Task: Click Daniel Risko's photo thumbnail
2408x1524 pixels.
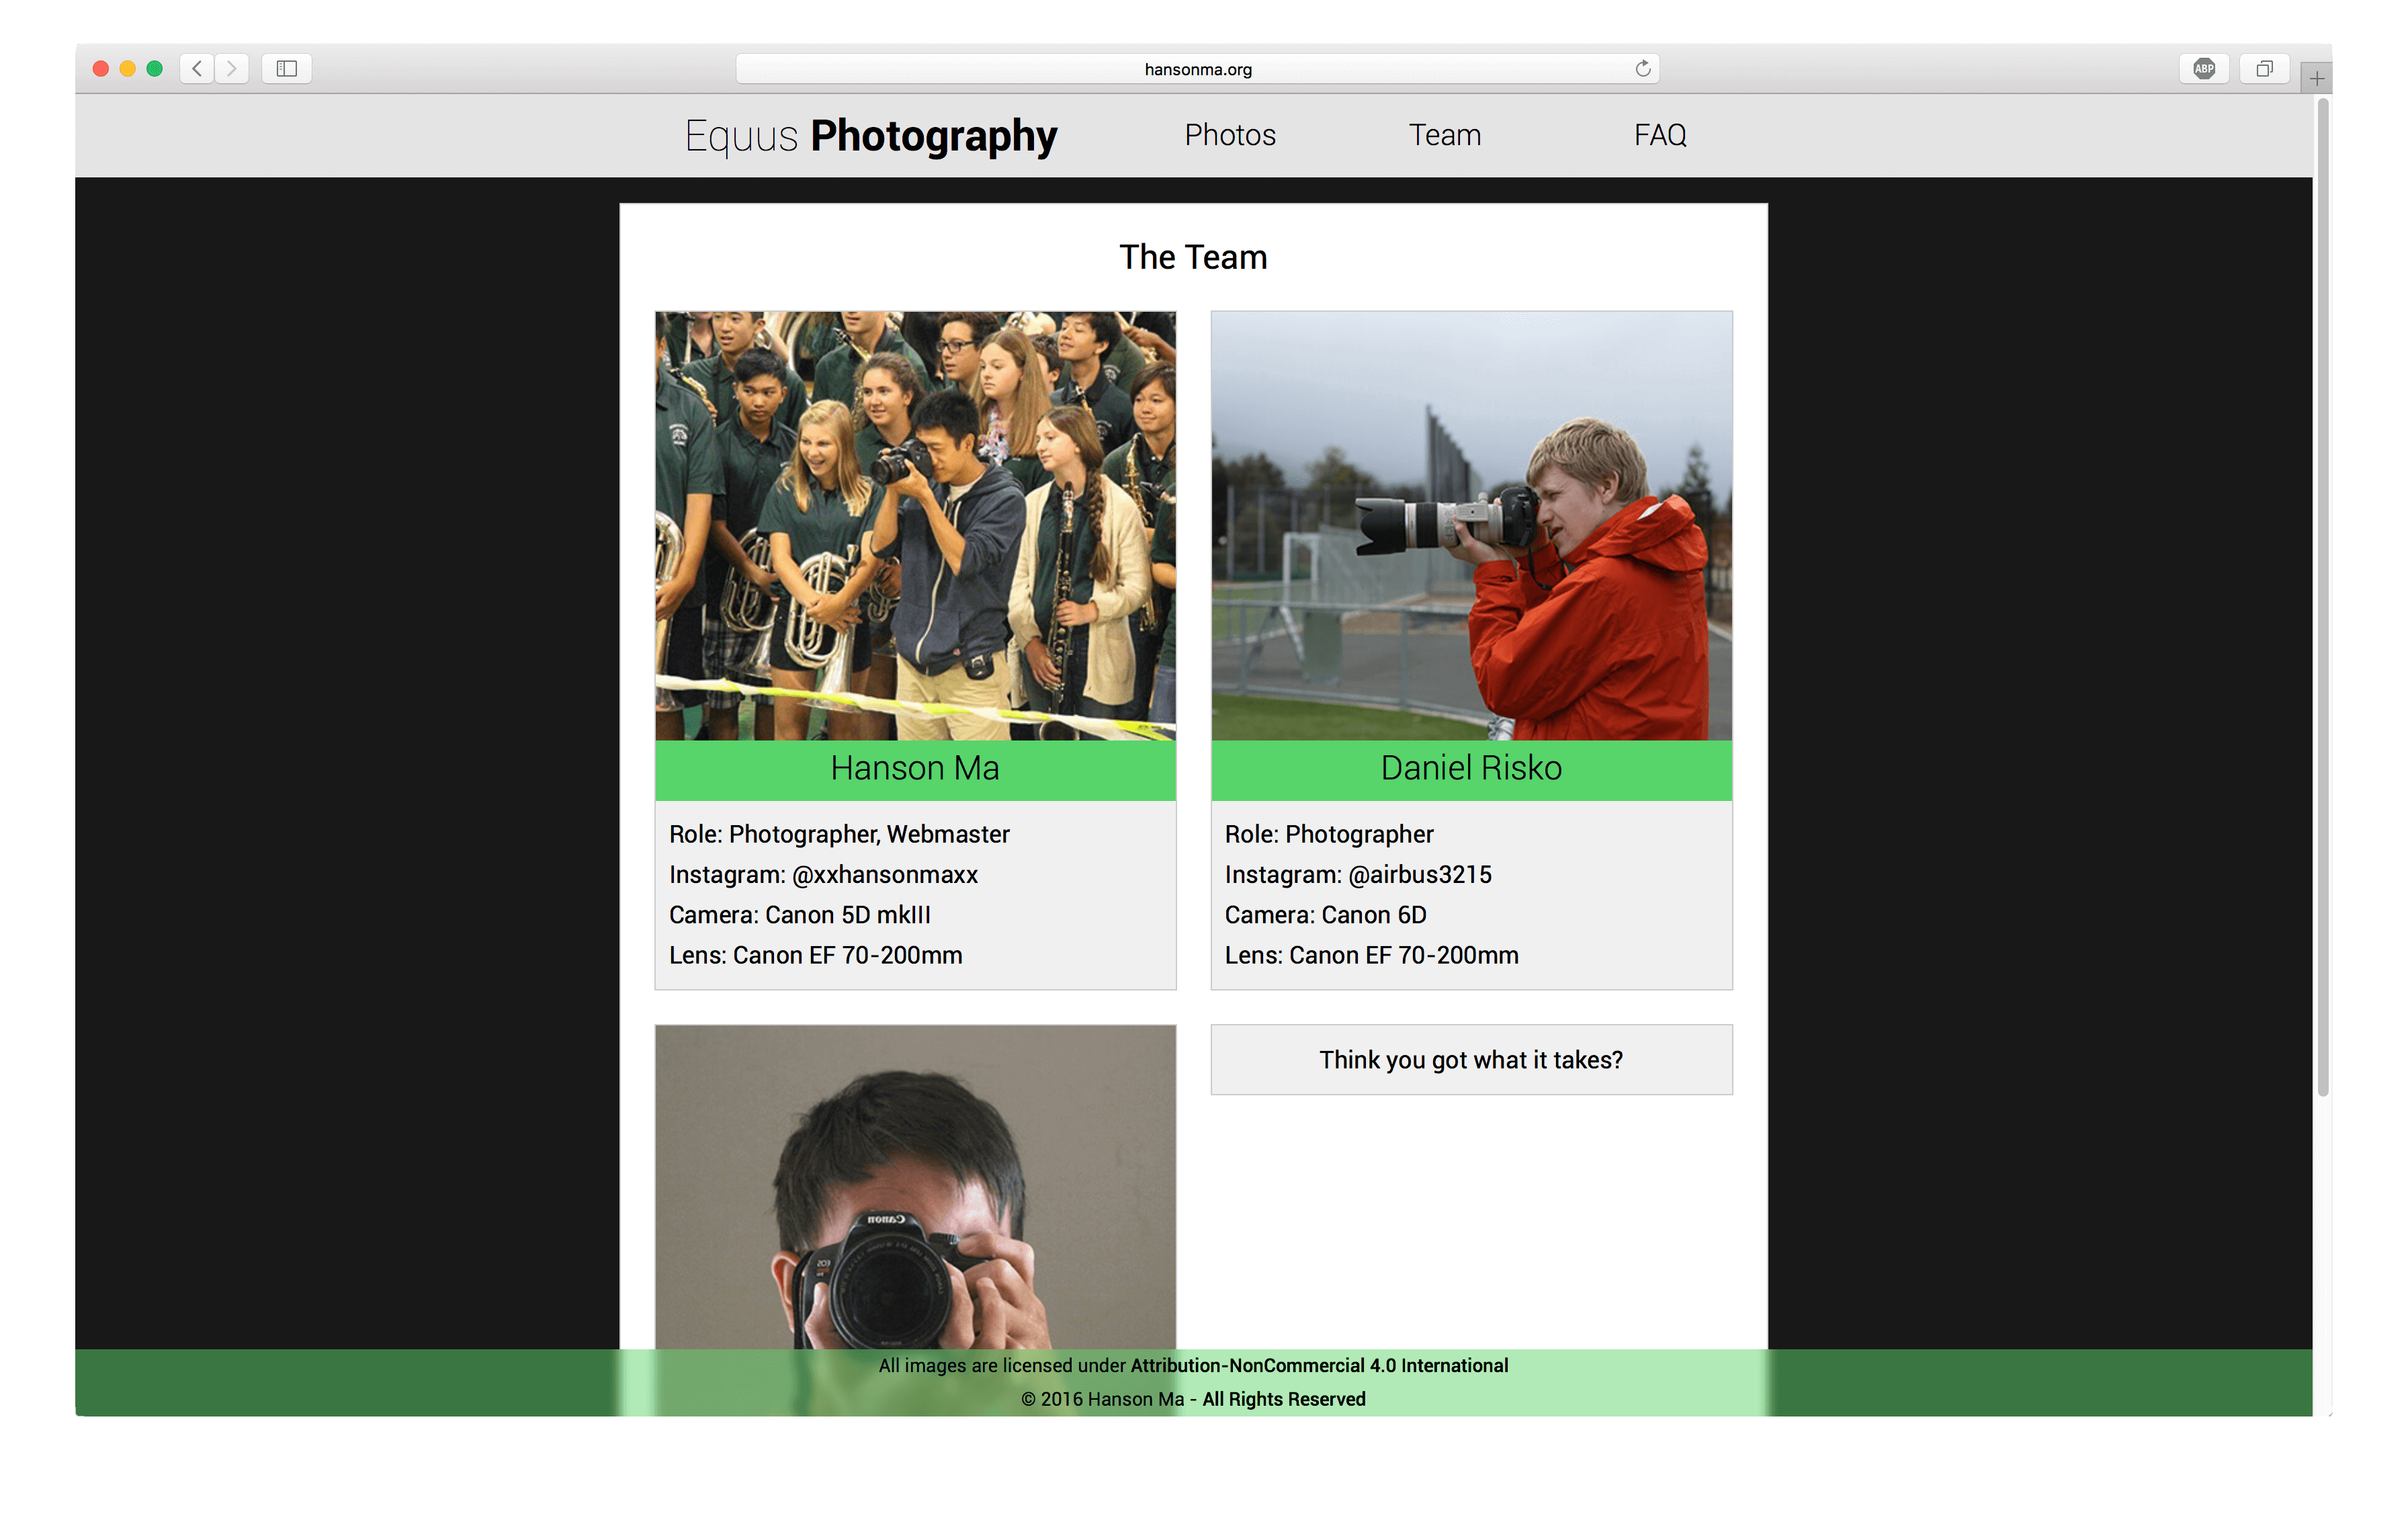Action: click(x=1470, y=525)
